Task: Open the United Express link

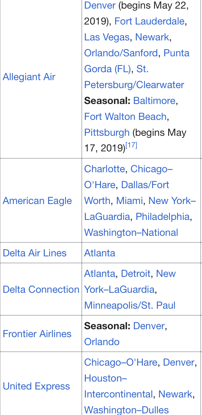Action: (x=36, y=386)
